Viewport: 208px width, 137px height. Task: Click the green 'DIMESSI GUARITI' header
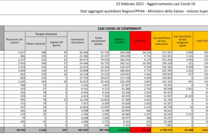pos(120,41)
